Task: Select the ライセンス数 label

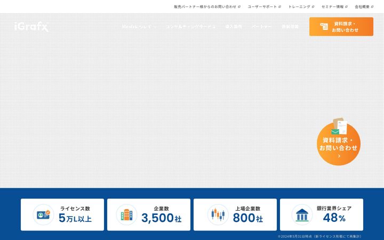Action: tap(75, 209)
